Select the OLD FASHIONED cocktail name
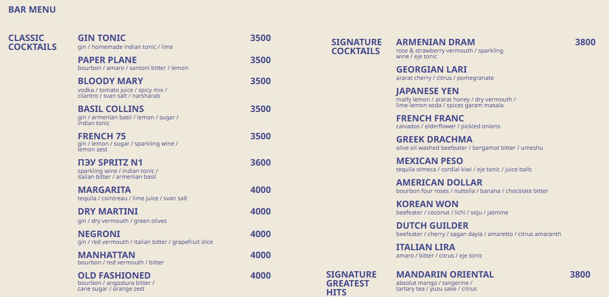 tap(114, 275)
